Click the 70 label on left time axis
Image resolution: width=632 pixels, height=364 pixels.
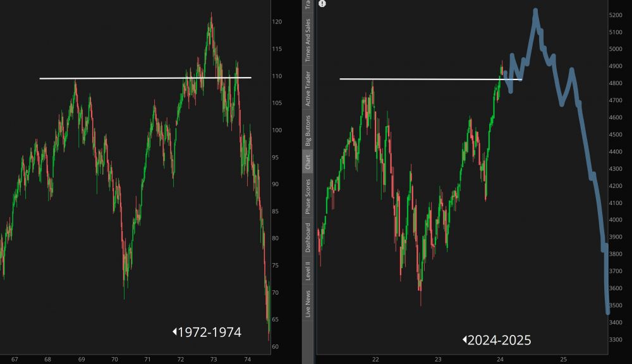[x=114, y=360]
